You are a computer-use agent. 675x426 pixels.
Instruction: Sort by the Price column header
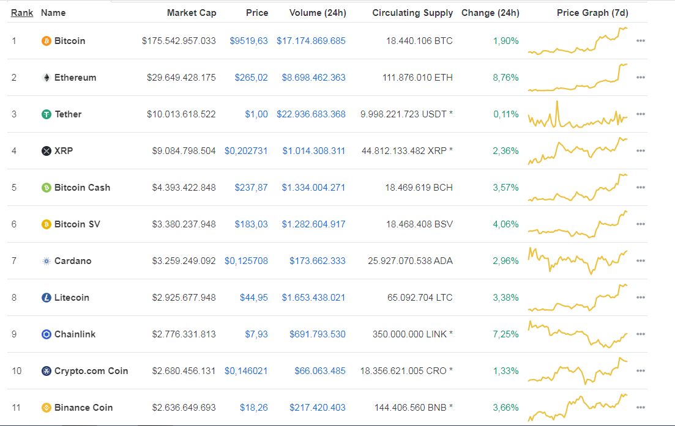(x=257, y=13)
